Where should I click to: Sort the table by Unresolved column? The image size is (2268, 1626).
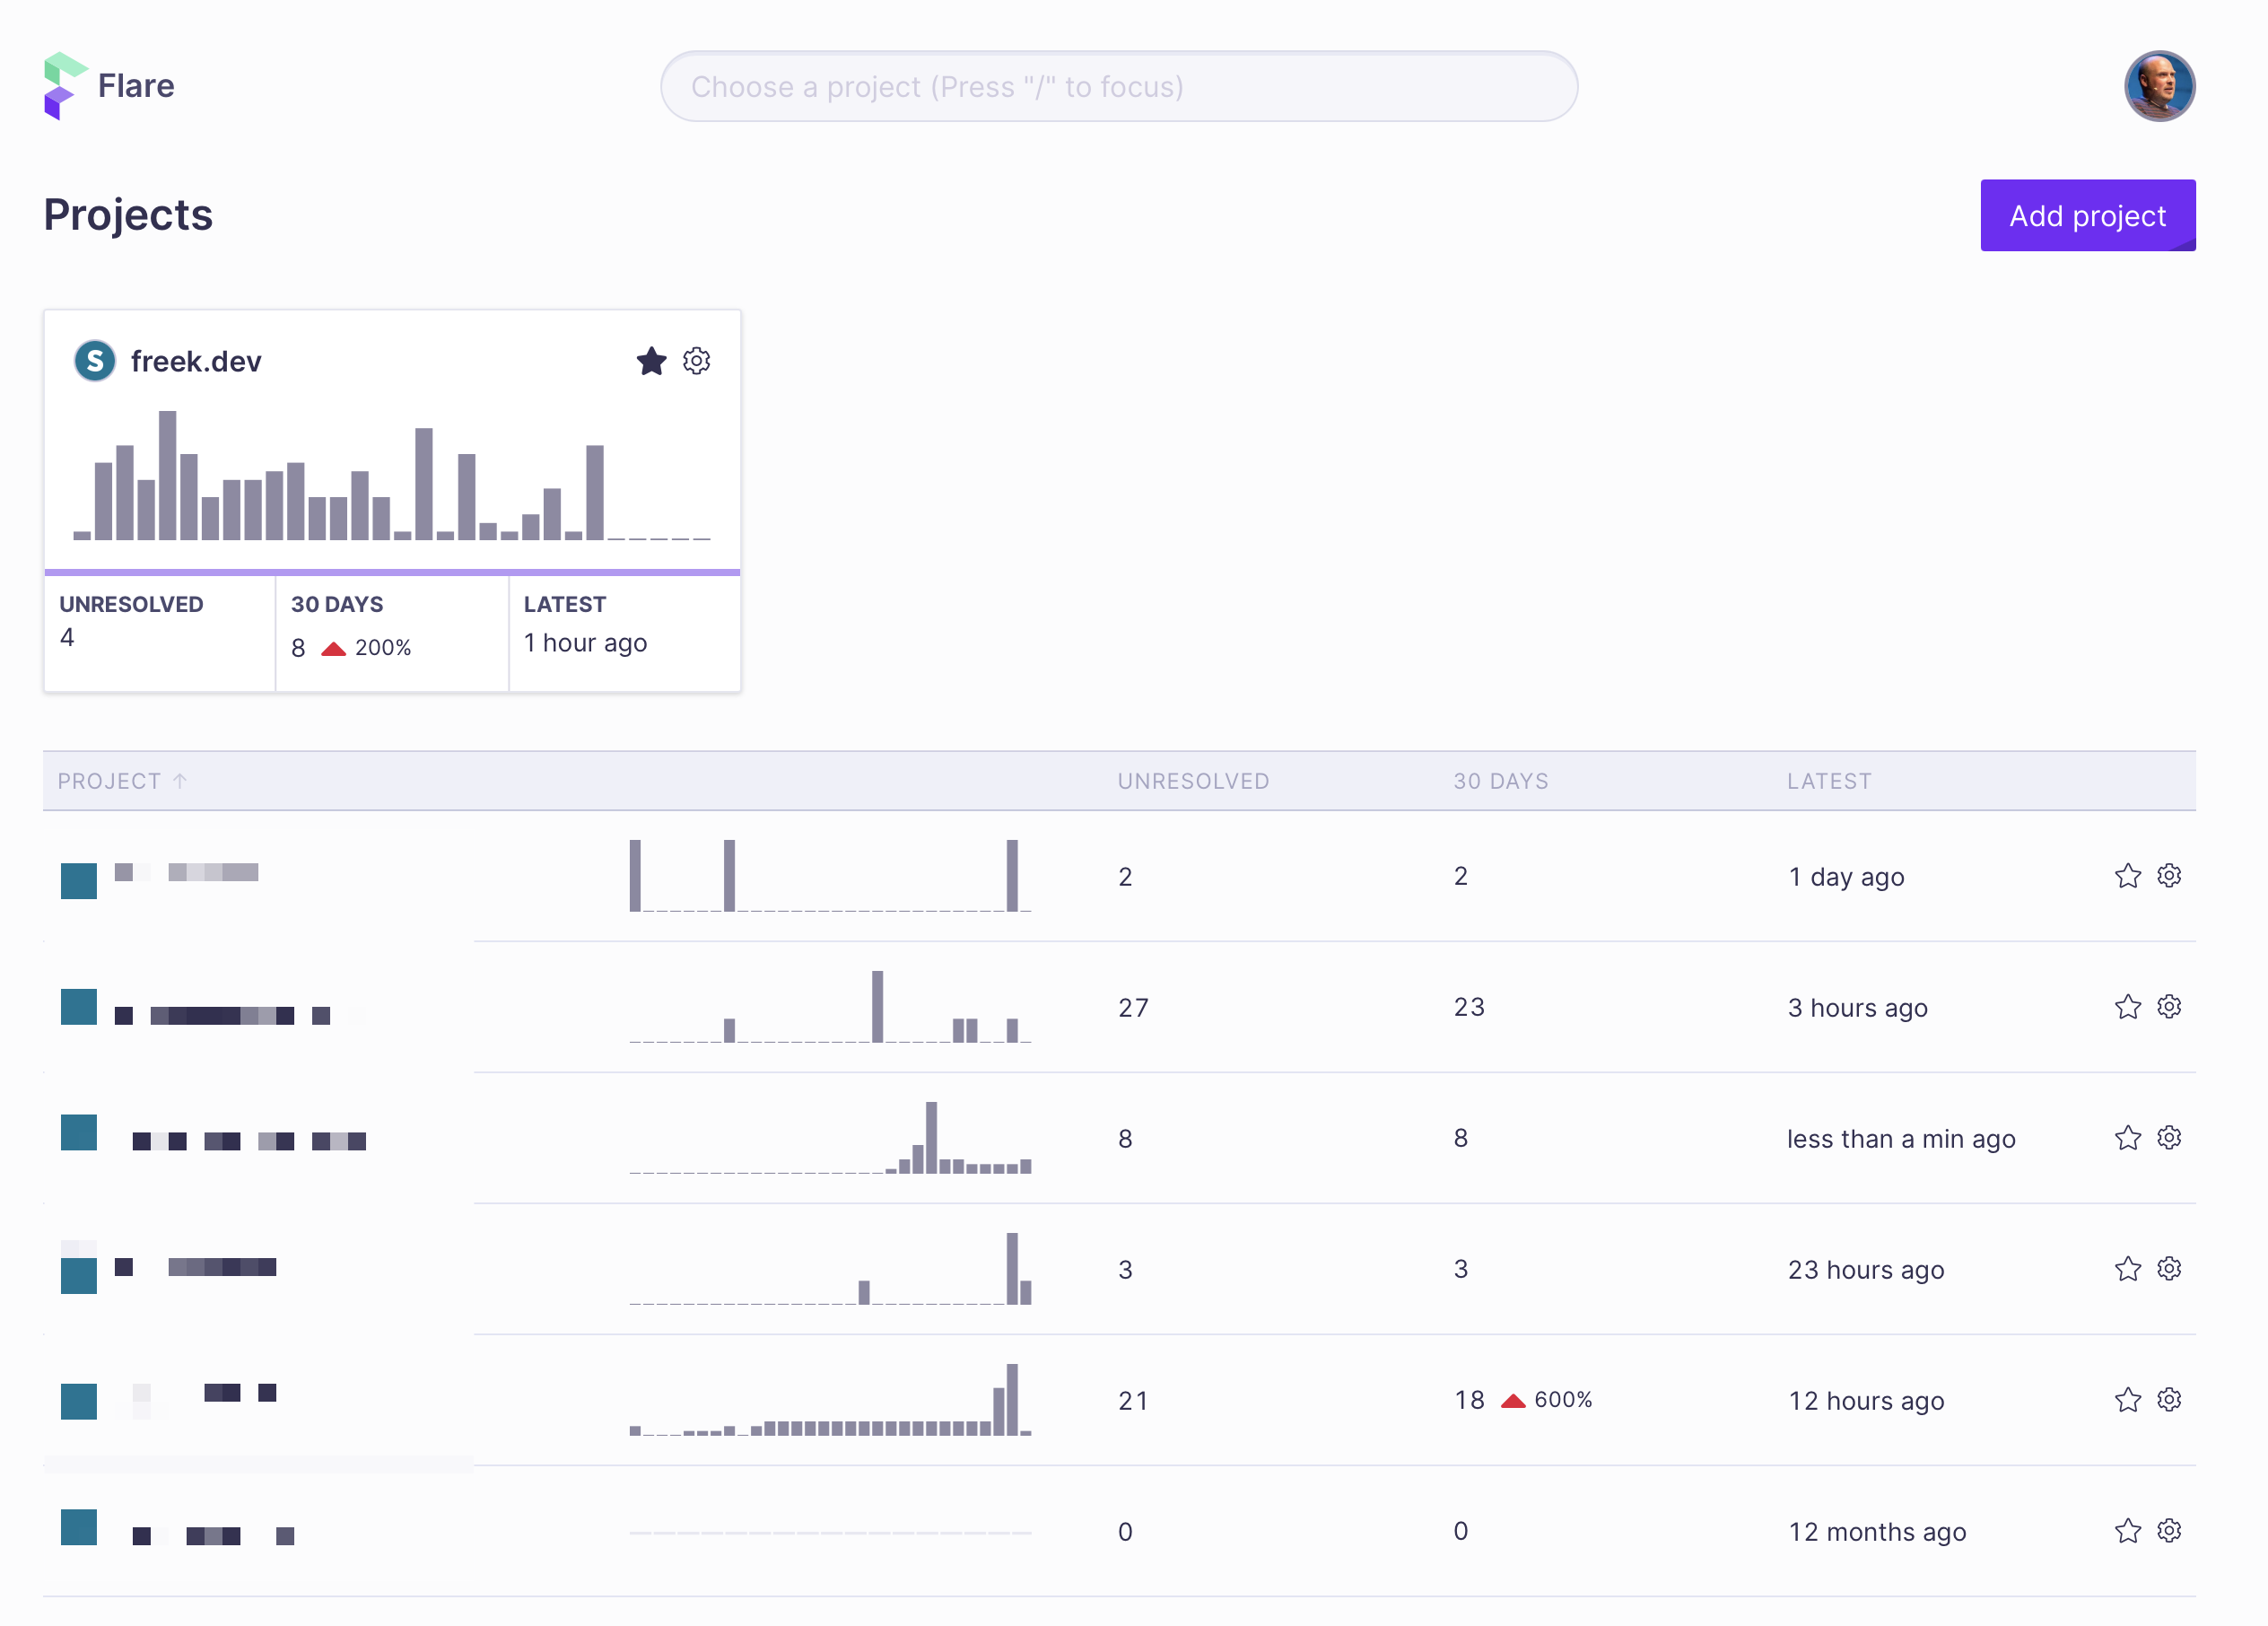click(x=1193, y=781)
